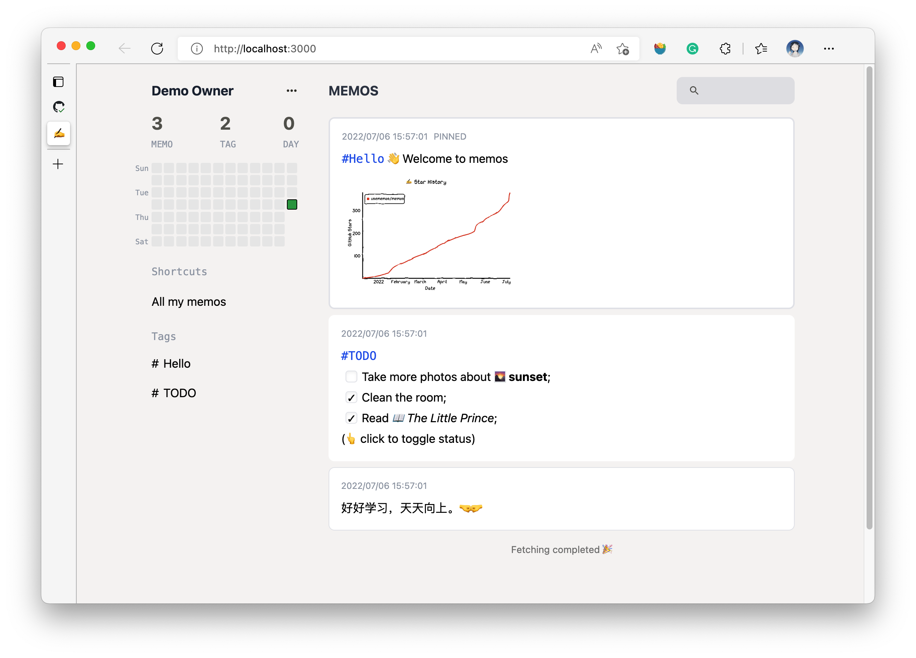Open the Favorites list icon
916x658 pixels.
[x=761, y=49]
